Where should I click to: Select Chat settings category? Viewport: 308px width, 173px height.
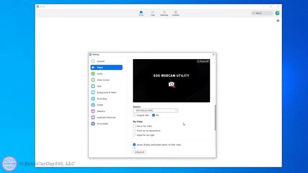pyautogui.click(x=106, y=86)
